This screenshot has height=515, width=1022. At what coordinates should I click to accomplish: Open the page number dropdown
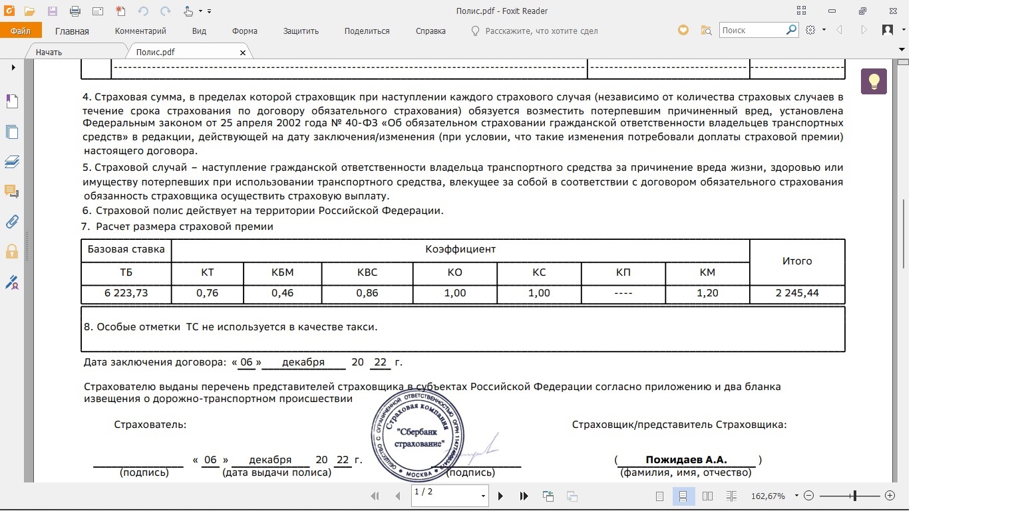coord(483,496)
